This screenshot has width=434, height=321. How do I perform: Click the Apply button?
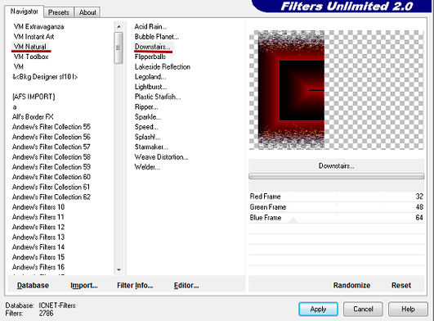[318, 309]
